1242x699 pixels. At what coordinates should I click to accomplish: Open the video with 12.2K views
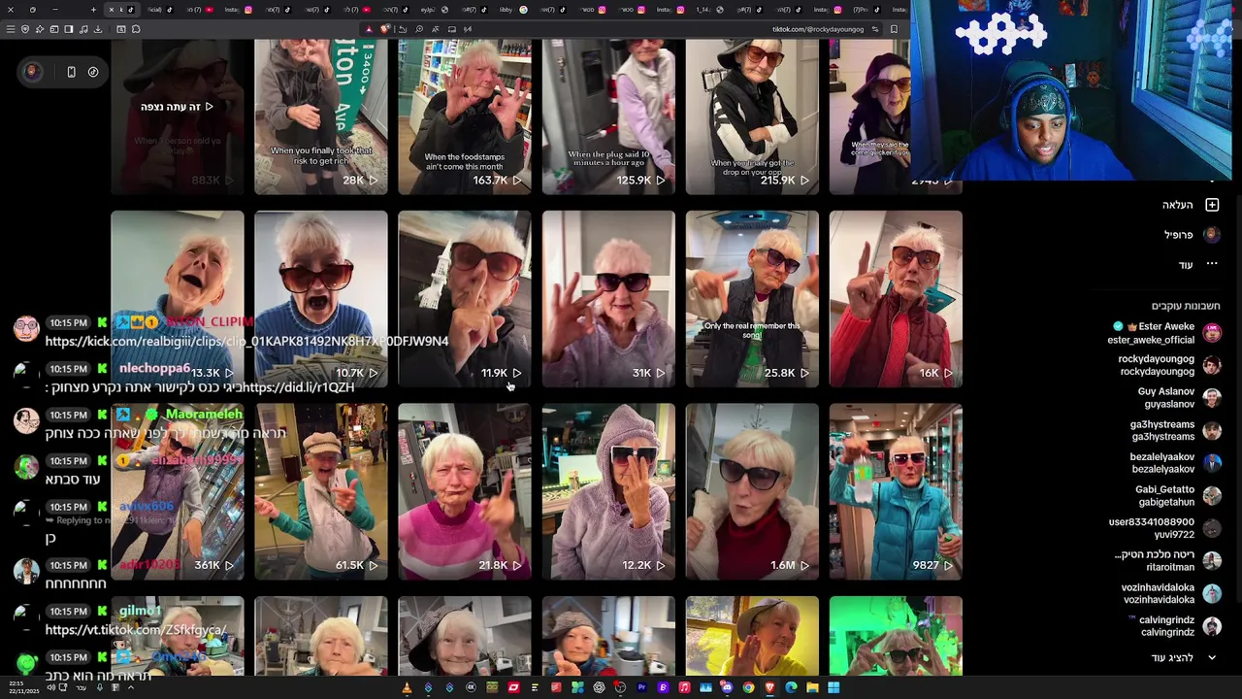click(x=608, y=491)
